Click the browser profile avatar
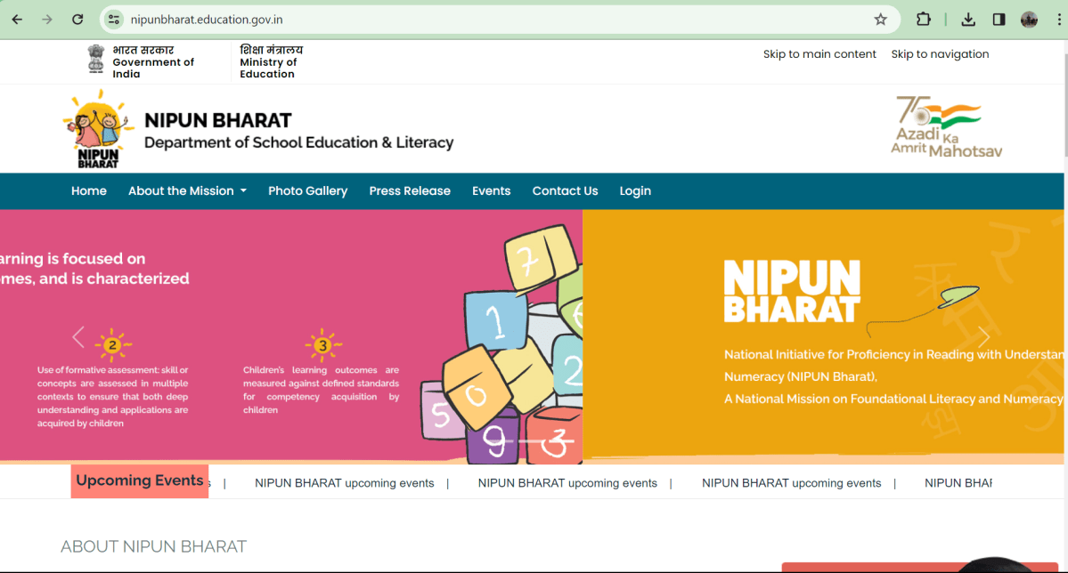This screenshot has height=573, width=1068. point(1028,19)
